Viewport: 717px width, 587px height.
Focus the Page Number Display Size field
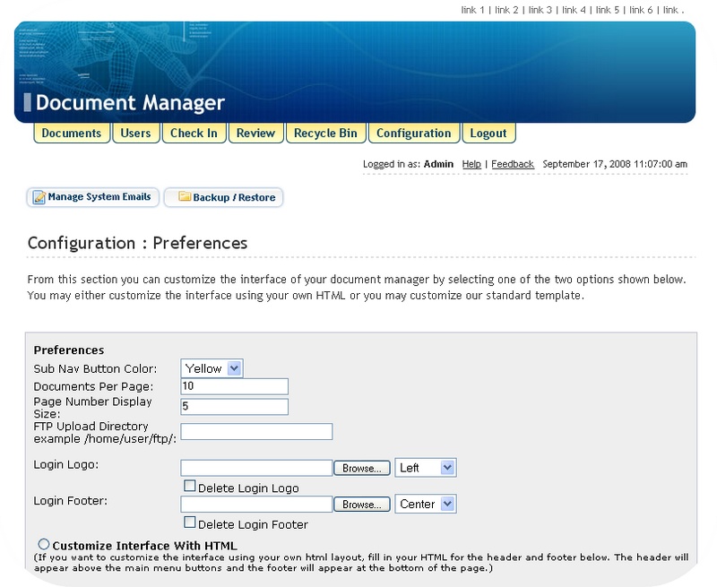tap(235, 407)
